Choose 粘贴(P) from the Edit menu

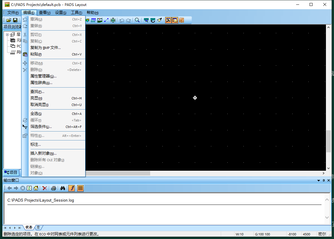coord(53,54)
